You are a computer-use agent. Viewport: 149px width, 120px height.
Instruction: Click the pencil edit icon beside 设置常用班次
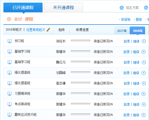(x=48, y=30)
